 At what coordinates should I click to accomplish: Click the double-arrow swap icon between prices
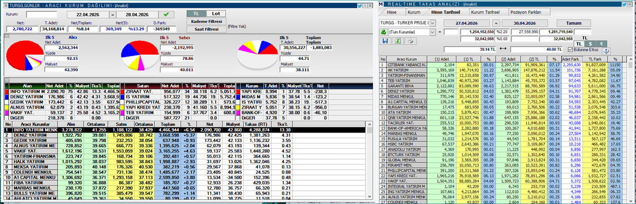point(503,49)
